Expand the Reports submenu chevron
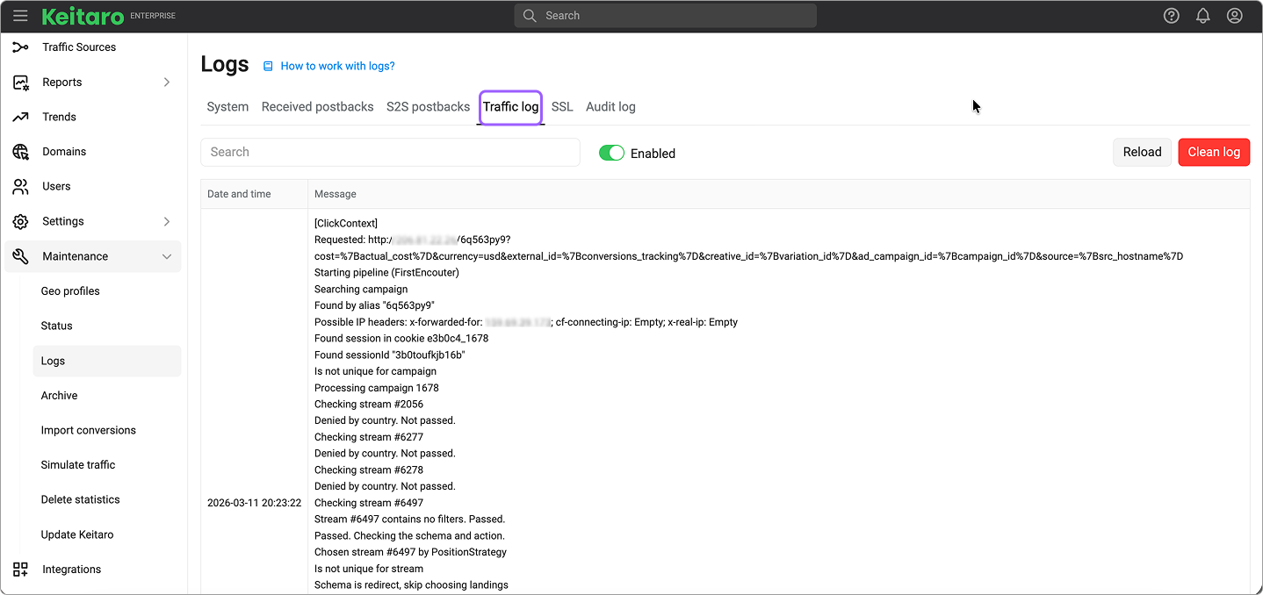1263x595 pixels. point(167,82)
